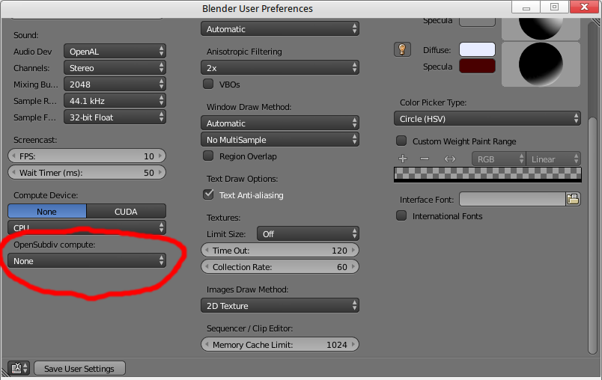Open the Linear interpolation dropdown
This screenshot has height=380, width=602.
553,159
